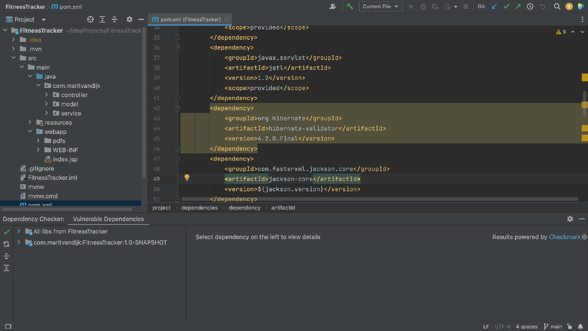
Task: Open Project panel settings gear
Action: click(129, 19)
